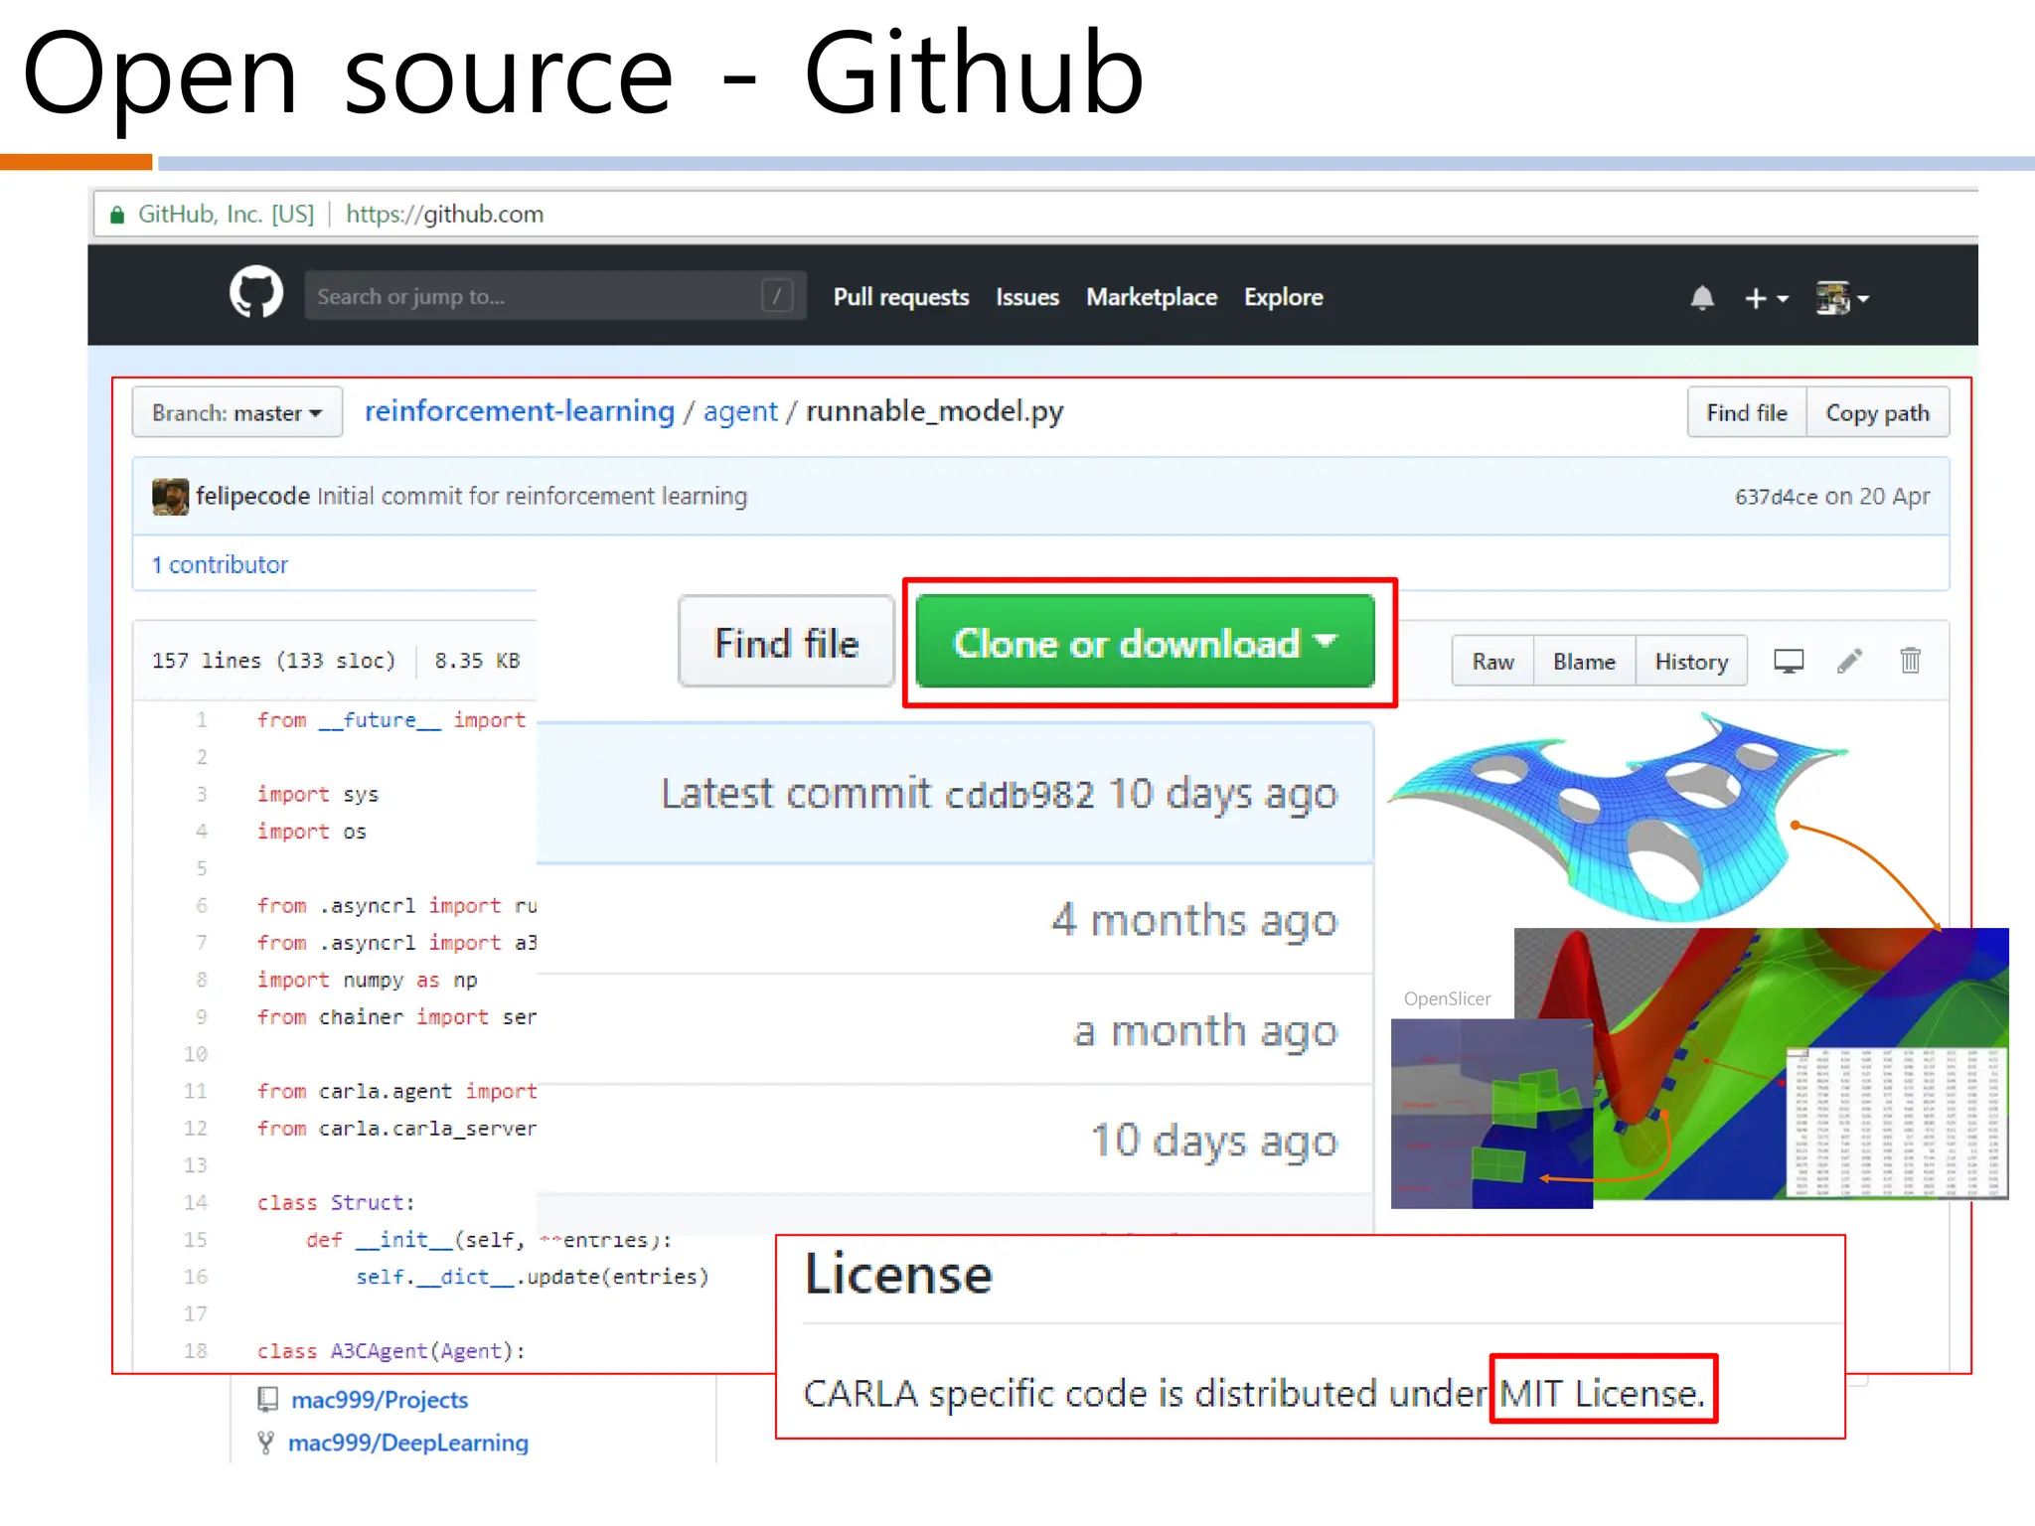The height and width of the screenshot is (1526, 2035).
Task: Click the pencil edit file icon
Action: (x=1849, y=662)
